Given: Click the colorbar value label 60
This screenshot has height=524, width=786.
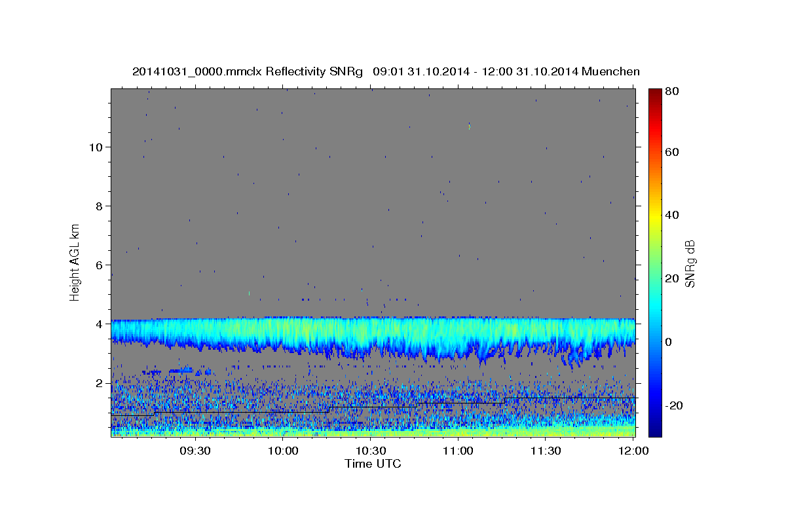Looking at the screenshot, I should click(x=671, y=152).
